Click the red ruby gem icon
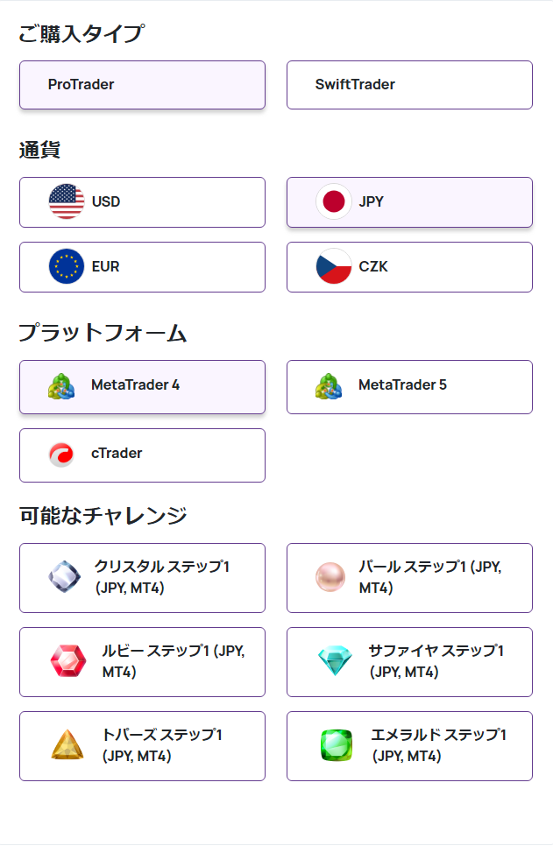Image resolution: width=553 pixels, height=846 pixels. pyautogui.click(x=67, y=661)
